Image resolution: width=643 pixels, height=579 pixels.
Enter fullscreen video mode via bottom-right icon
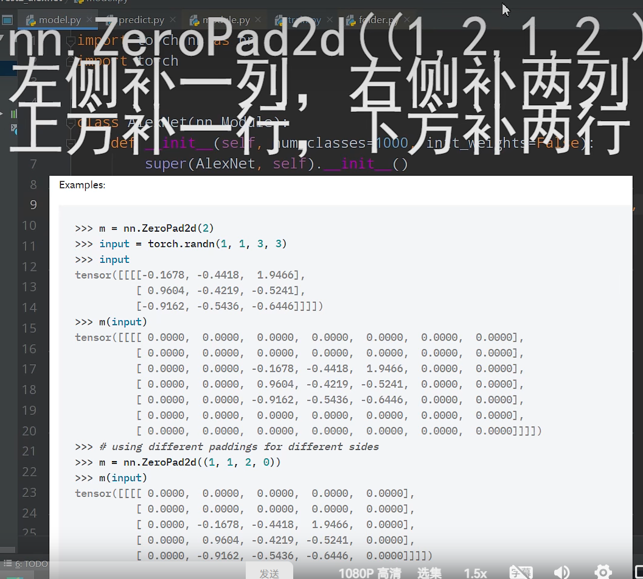[638, 572]
